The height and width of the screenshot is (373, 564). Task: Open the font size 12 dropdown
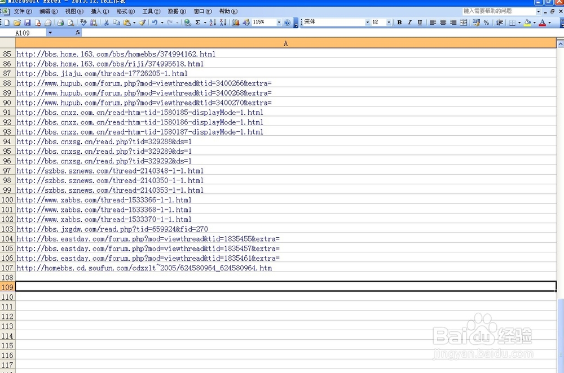pyautogui.click(x=389, y=23)
